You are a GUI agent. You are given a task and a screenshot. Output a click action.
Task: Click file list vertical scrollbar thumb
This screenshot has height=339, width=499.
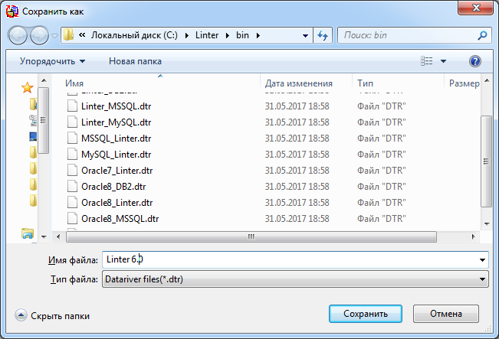click(x=486, y=161)
